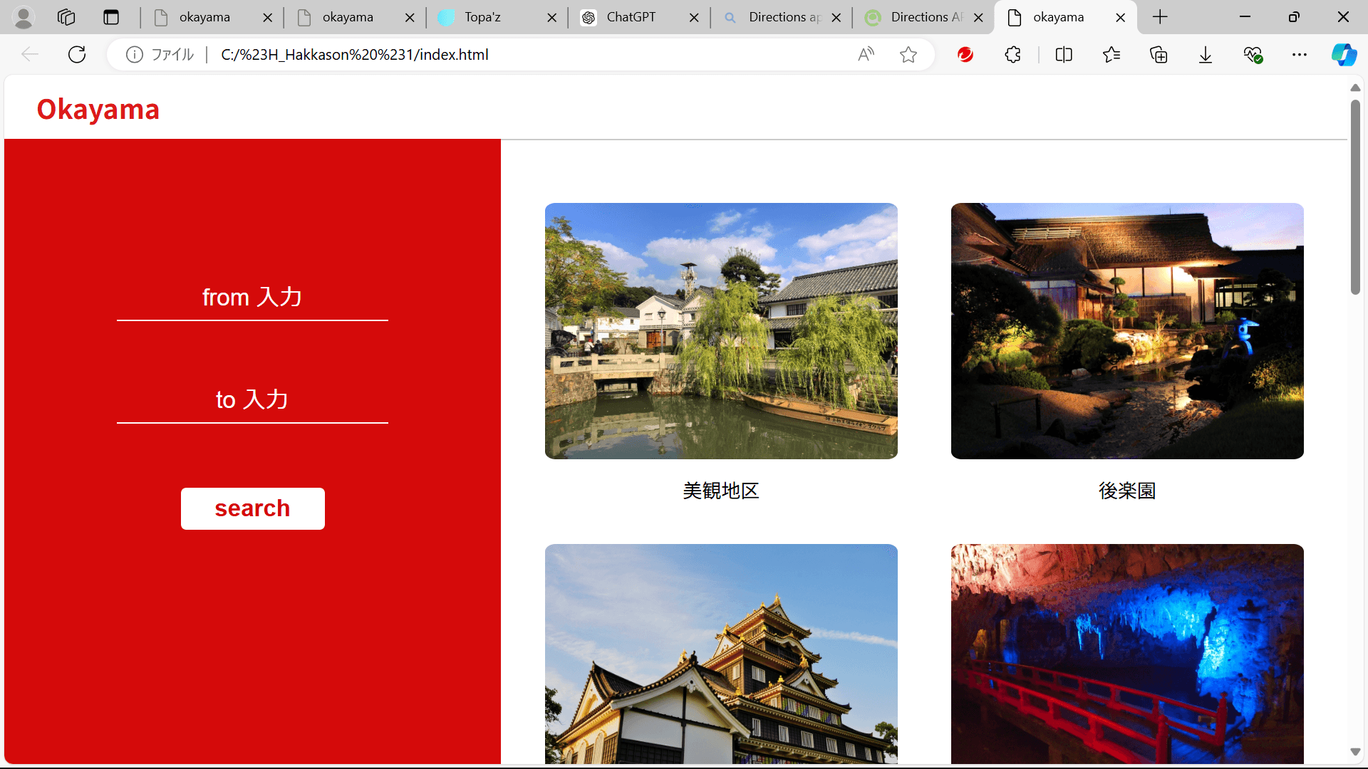Screen dimensions: 1368x769
Task: Activate Read aloud icon
Action: 866,54
